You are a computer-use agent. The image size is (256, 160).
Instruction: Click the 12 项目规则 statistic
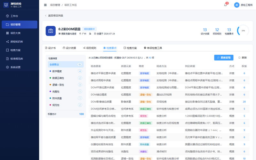[217, 31]
